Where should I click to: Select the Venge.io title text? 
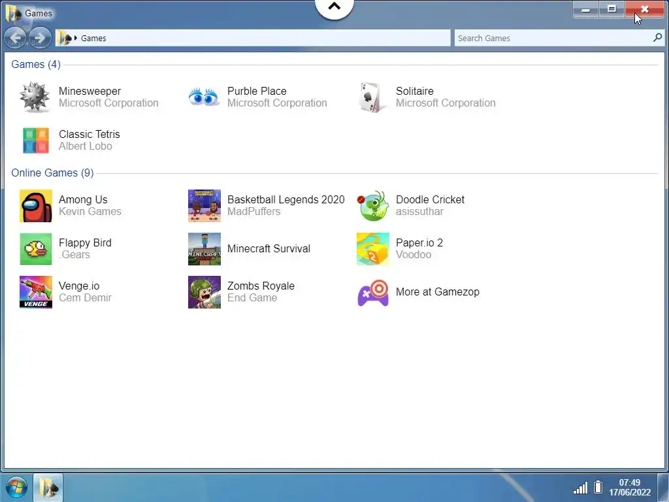pyautogui.click(x=79, y=286)
